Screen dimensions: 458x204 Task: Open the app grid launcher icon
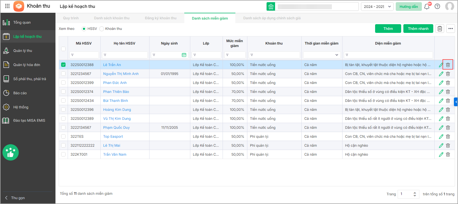pyautogui.click(x=7, y=6)
